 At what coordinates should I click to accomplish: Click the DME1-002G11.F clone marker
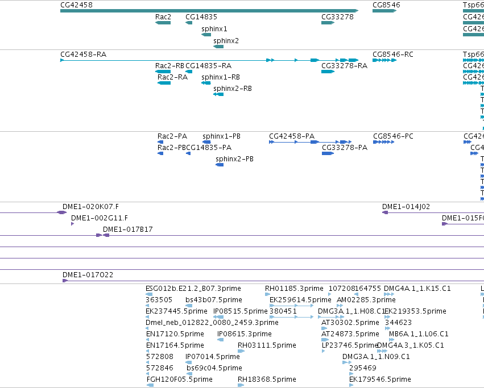point(73,224)
